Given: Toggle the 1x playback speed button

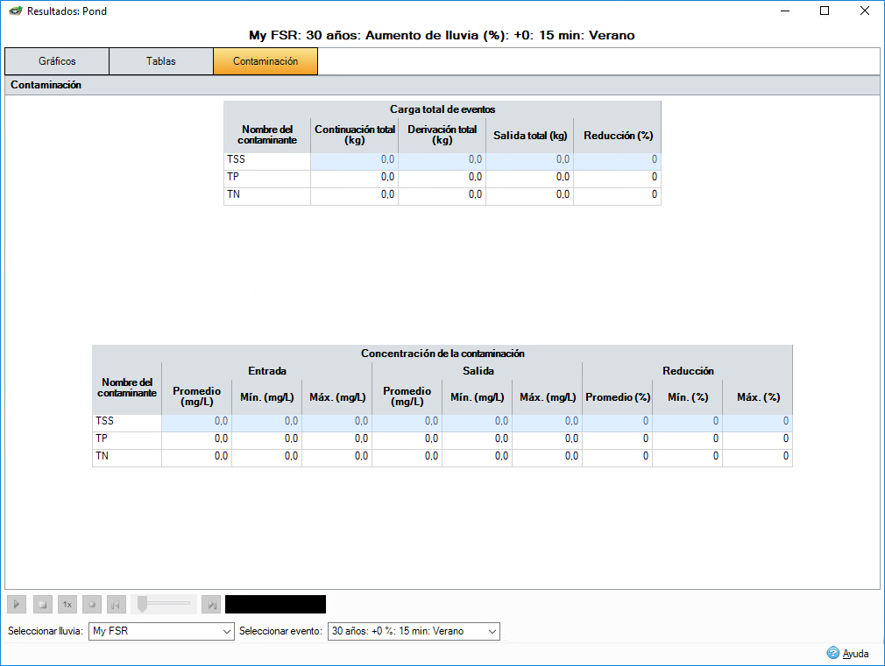Looking at the screenshot, I should (x=67, y=605).
